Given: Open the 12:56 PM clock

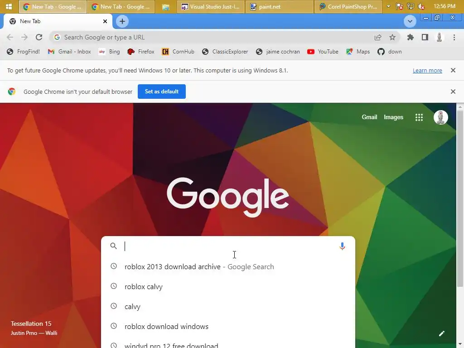Looking at the screenshot, I should point(444,6).
